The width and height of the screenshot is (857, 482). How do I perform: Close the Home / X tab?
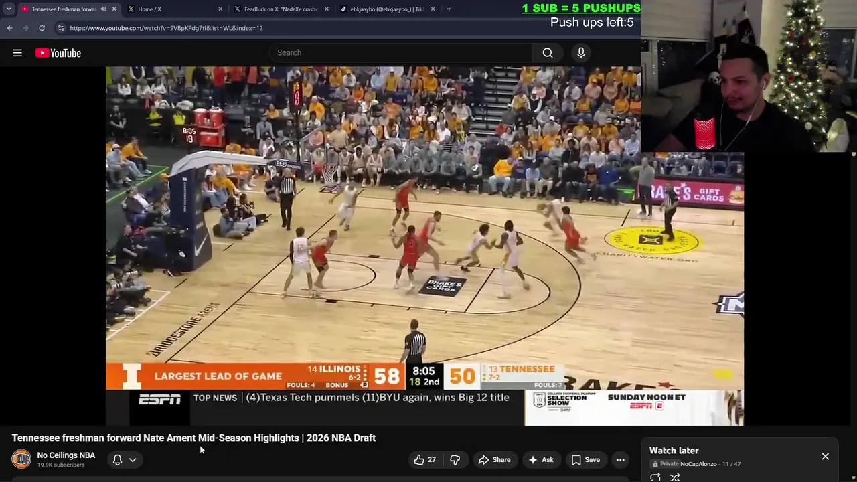click(220, 9)
